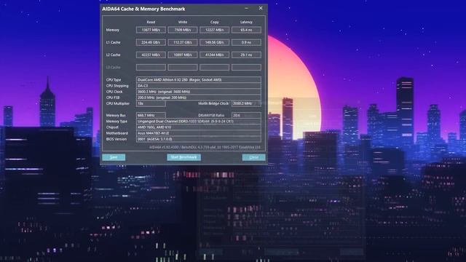Screen dimensions: 466x262
Task: Minimize the AIDA64 benchmark window
Action: coord(246,8)
